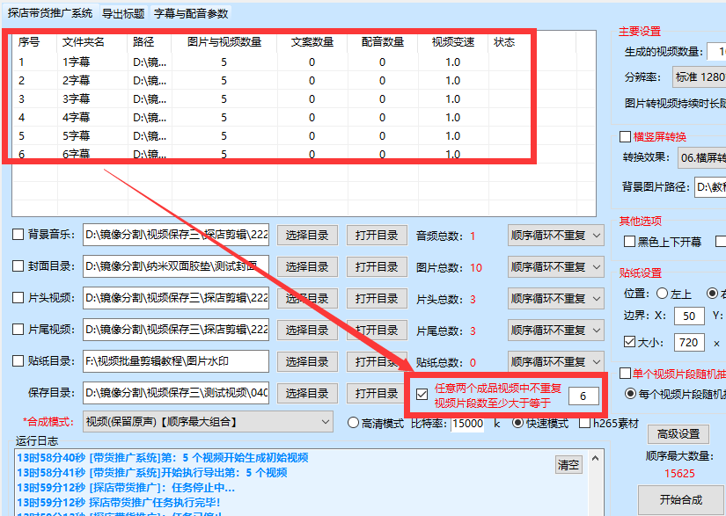The height and width of the screenshot is (516, 726).
Task: Click the run log scrollbar up arrow
Action: coord(596,458)
